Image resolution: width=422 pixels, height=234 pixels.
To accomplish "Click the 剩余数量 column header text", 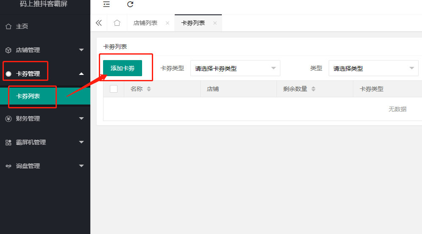I will point(295,89).
